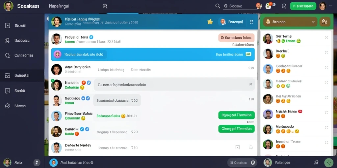Remove Renaombaondter from the list

[326, 83]
